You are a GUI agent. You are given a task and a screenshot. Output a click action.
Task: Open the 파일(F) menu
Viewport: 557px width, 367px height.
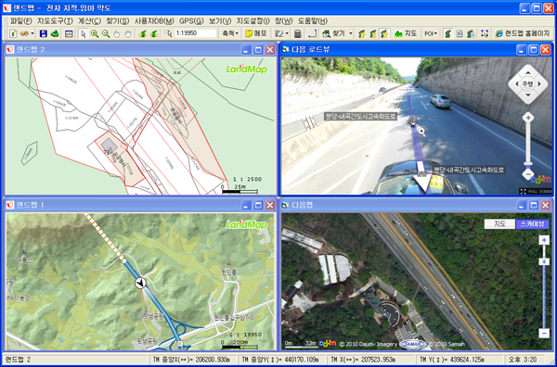tap(21, 21)
